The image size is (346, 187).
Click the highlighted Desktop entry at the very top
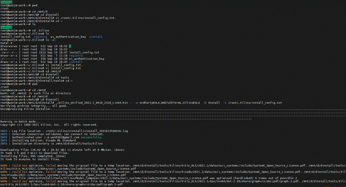[6, 2]
